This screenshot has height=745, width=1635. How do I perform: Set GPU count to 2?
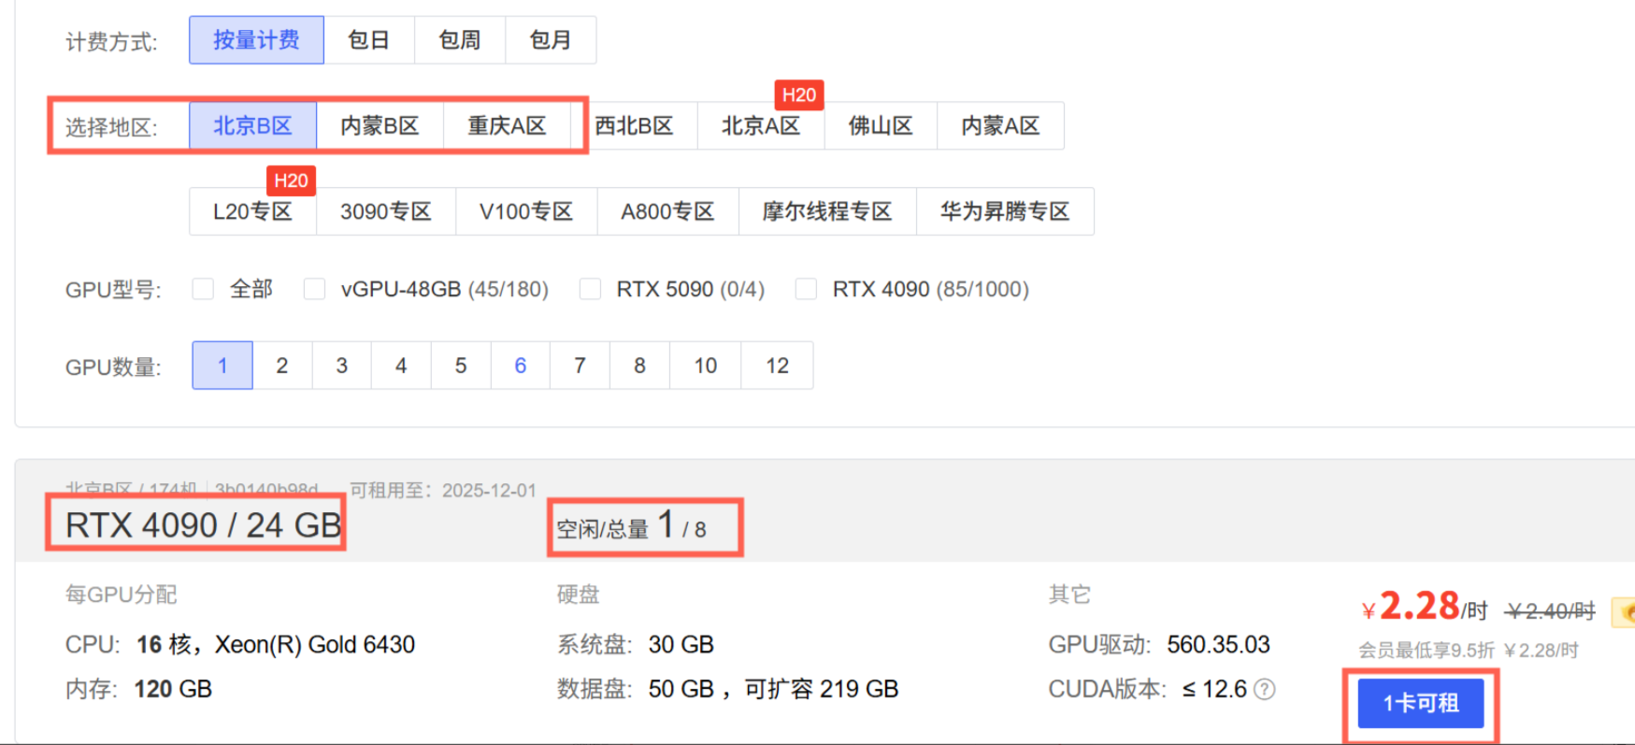(x=282, y=365)
